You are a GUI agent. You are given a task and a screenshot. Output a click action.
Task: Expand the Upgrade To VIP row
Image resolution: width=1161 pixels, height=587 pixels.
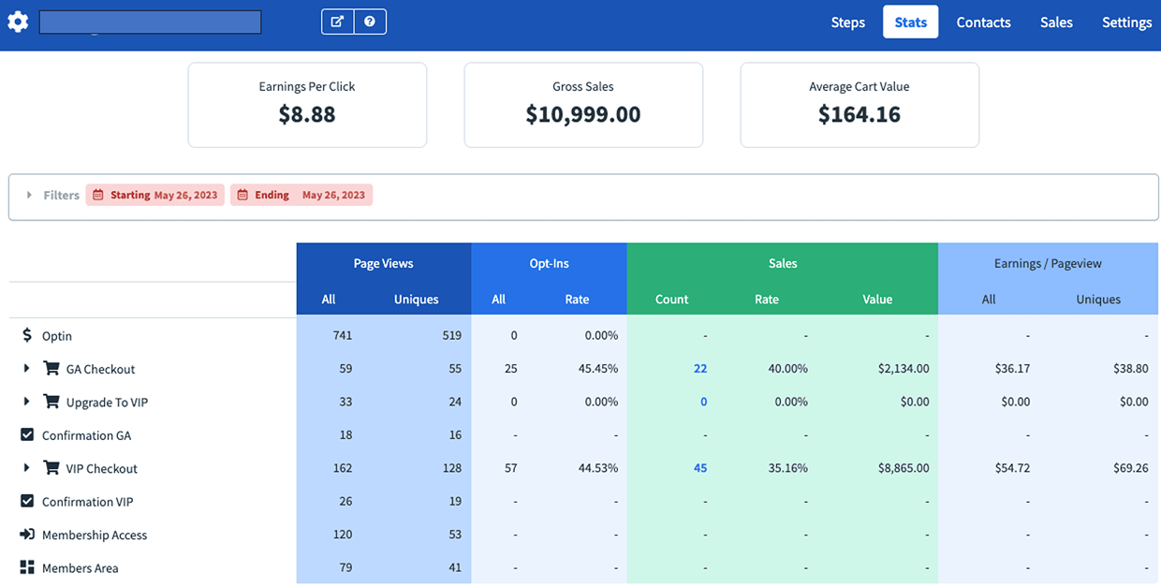pyautogui.click(x=27, y=403)
